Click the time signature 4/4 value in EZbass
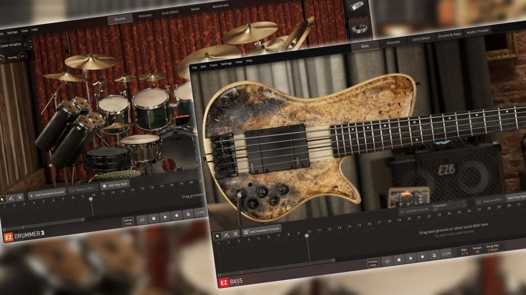 [464, 254]
